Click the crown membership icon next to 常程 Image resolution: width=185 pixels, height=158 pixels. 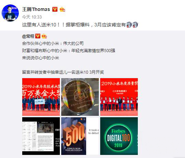click(44, 36)
